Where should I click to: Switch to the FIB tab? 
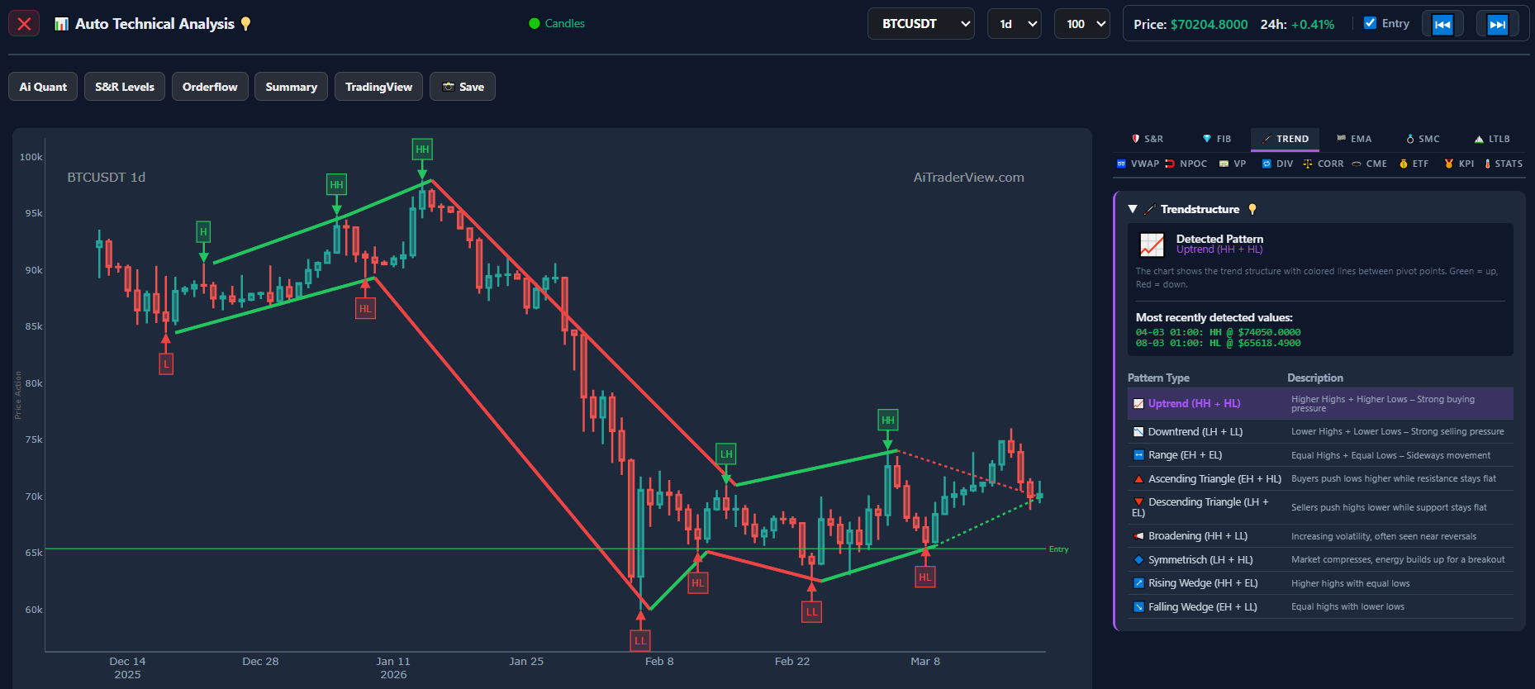coord(1216,139)
